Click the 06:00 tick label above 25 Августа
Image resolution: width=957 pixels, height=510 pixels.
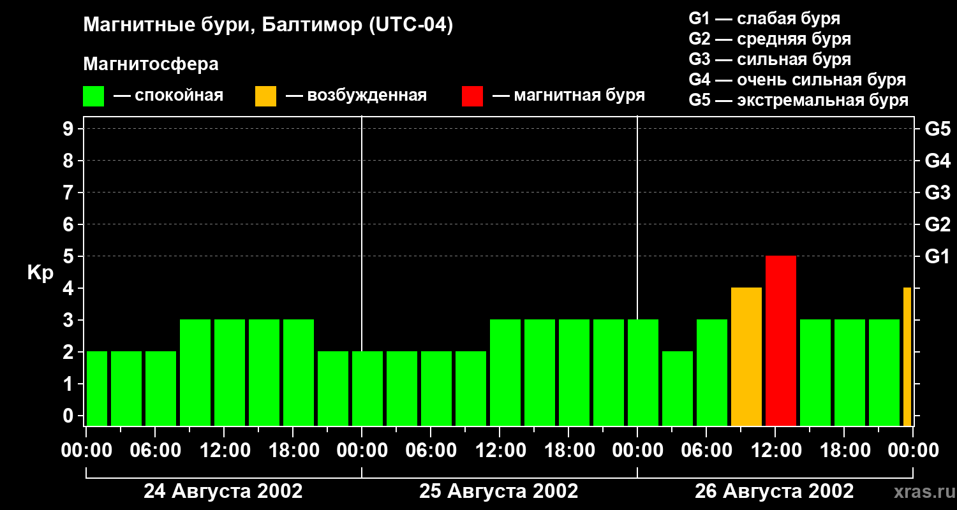click(x=430, y=451)
